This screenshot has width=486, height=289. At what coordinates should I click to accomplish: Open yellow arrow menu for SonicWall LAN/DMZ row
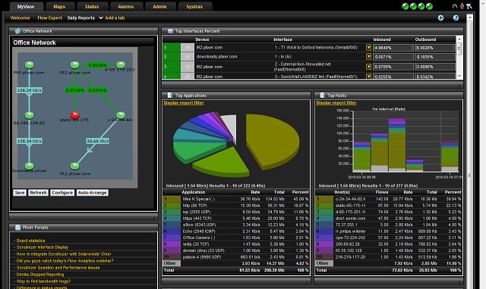point(368,76)
